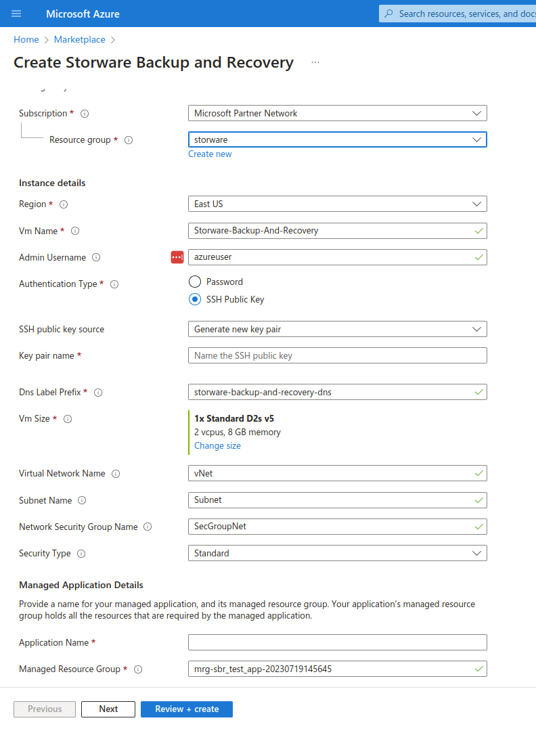
Task: Open the hamburger portal menu
Action: tap(16, 14)
